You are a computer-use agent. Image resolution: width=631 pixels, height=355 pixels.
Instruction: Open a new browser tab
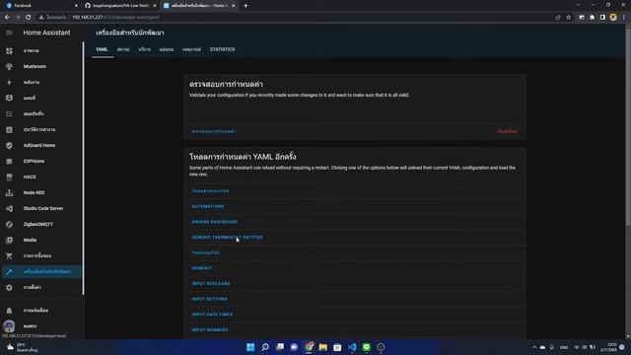[245, 6]
